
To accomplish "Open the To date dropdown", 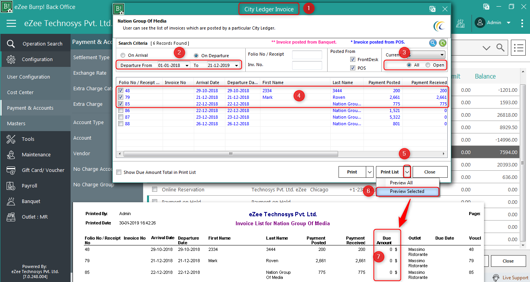I will coord(236,65).
